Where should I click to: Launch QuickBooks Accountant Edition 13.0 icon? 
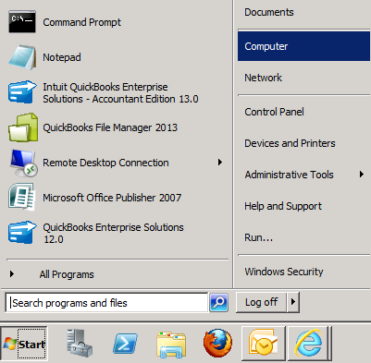(x=22, y=92)
